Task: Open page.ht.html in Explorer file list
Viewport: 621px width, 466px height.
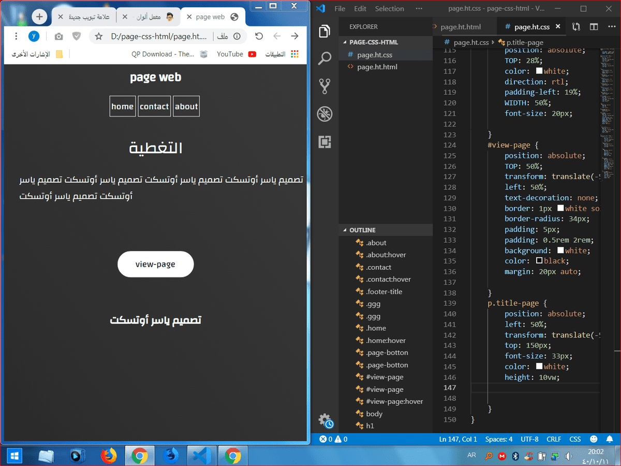Action: coord(386,67)
